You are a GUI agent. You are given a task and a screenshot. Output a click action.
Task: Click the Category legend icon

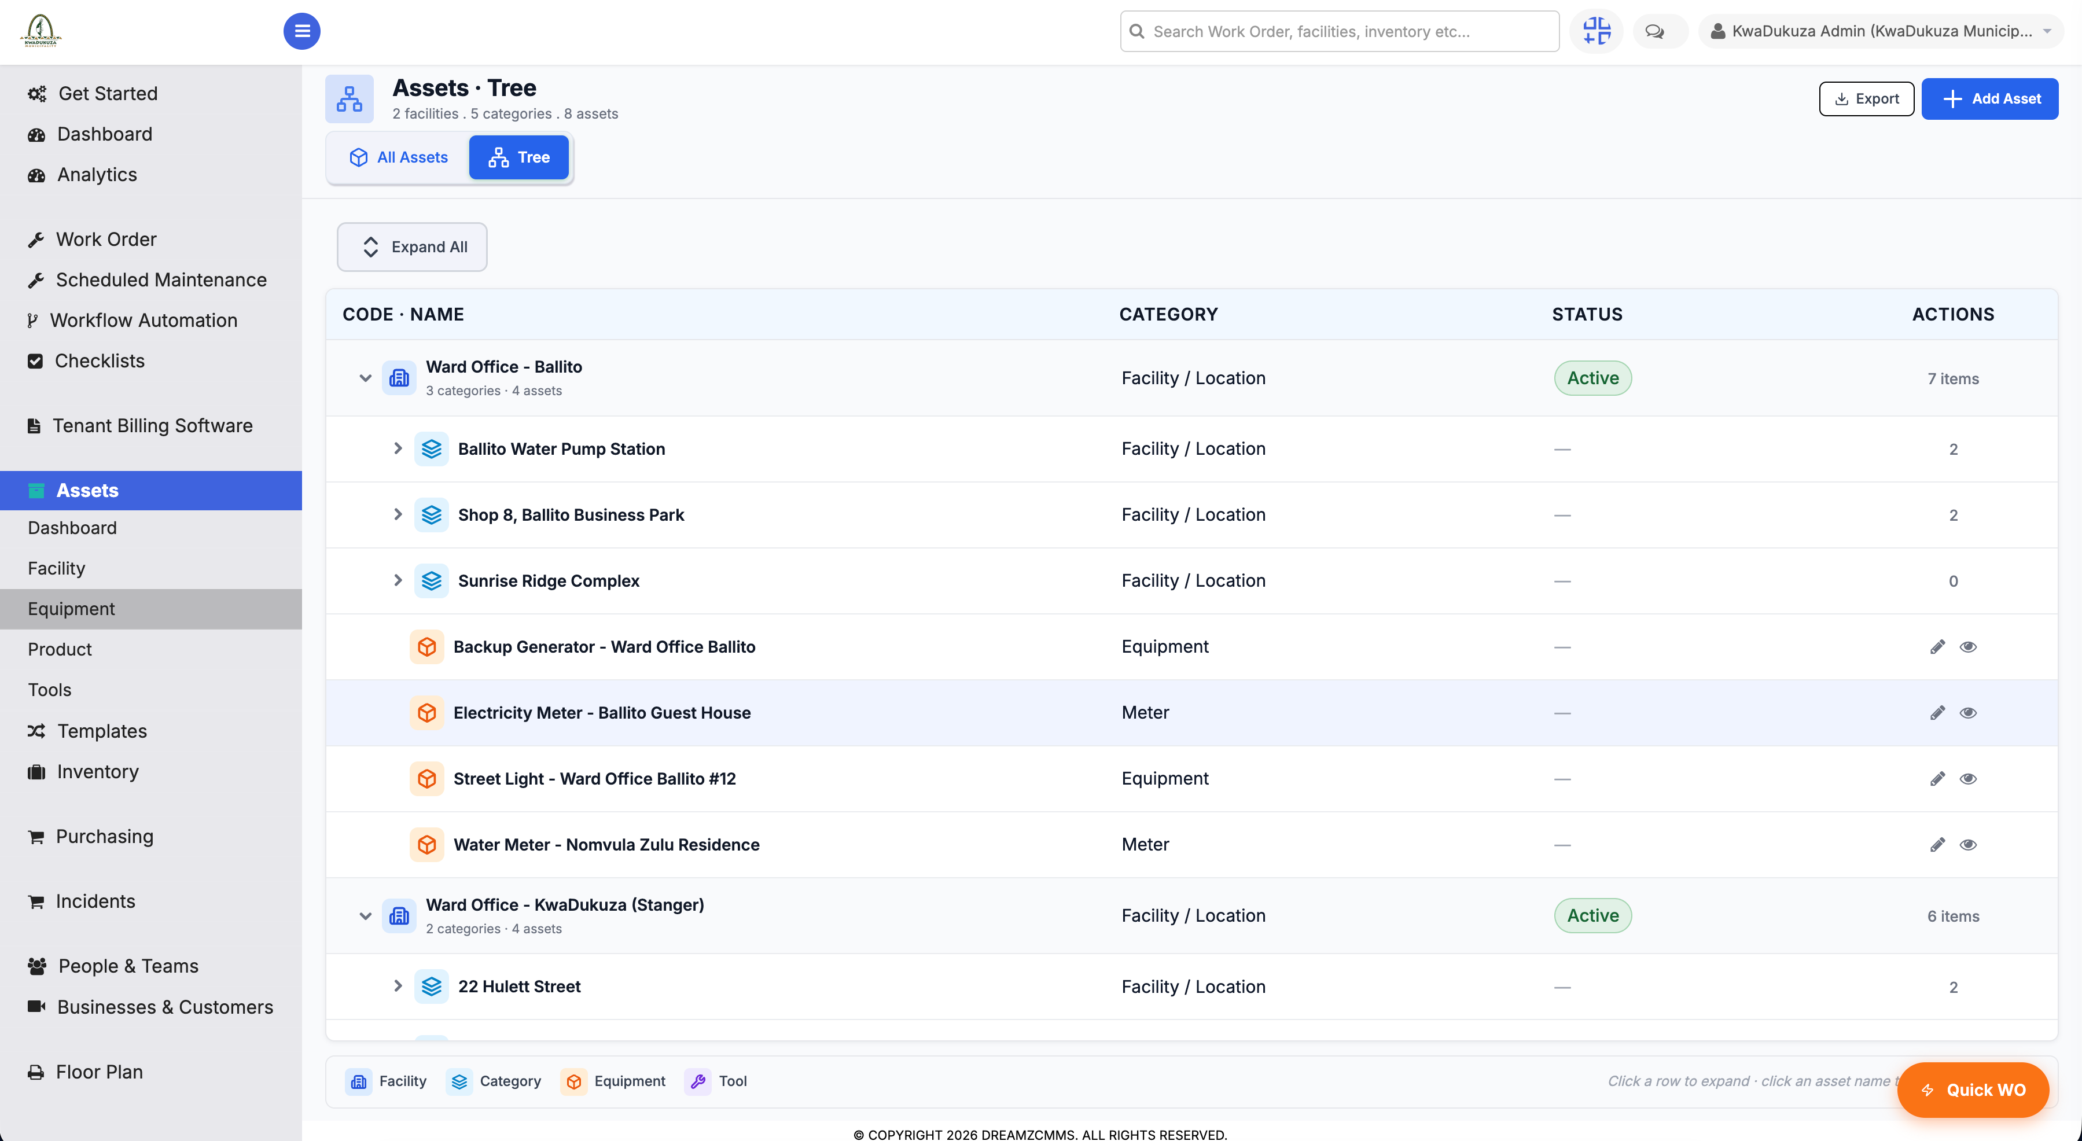[459, 1081]
